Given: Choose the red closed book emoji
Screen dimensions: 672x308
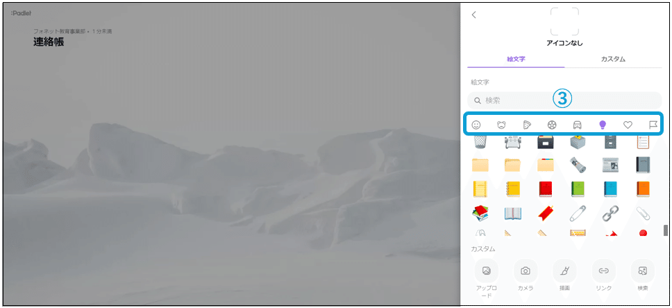Looking at the screenshot, I should 545,189.
